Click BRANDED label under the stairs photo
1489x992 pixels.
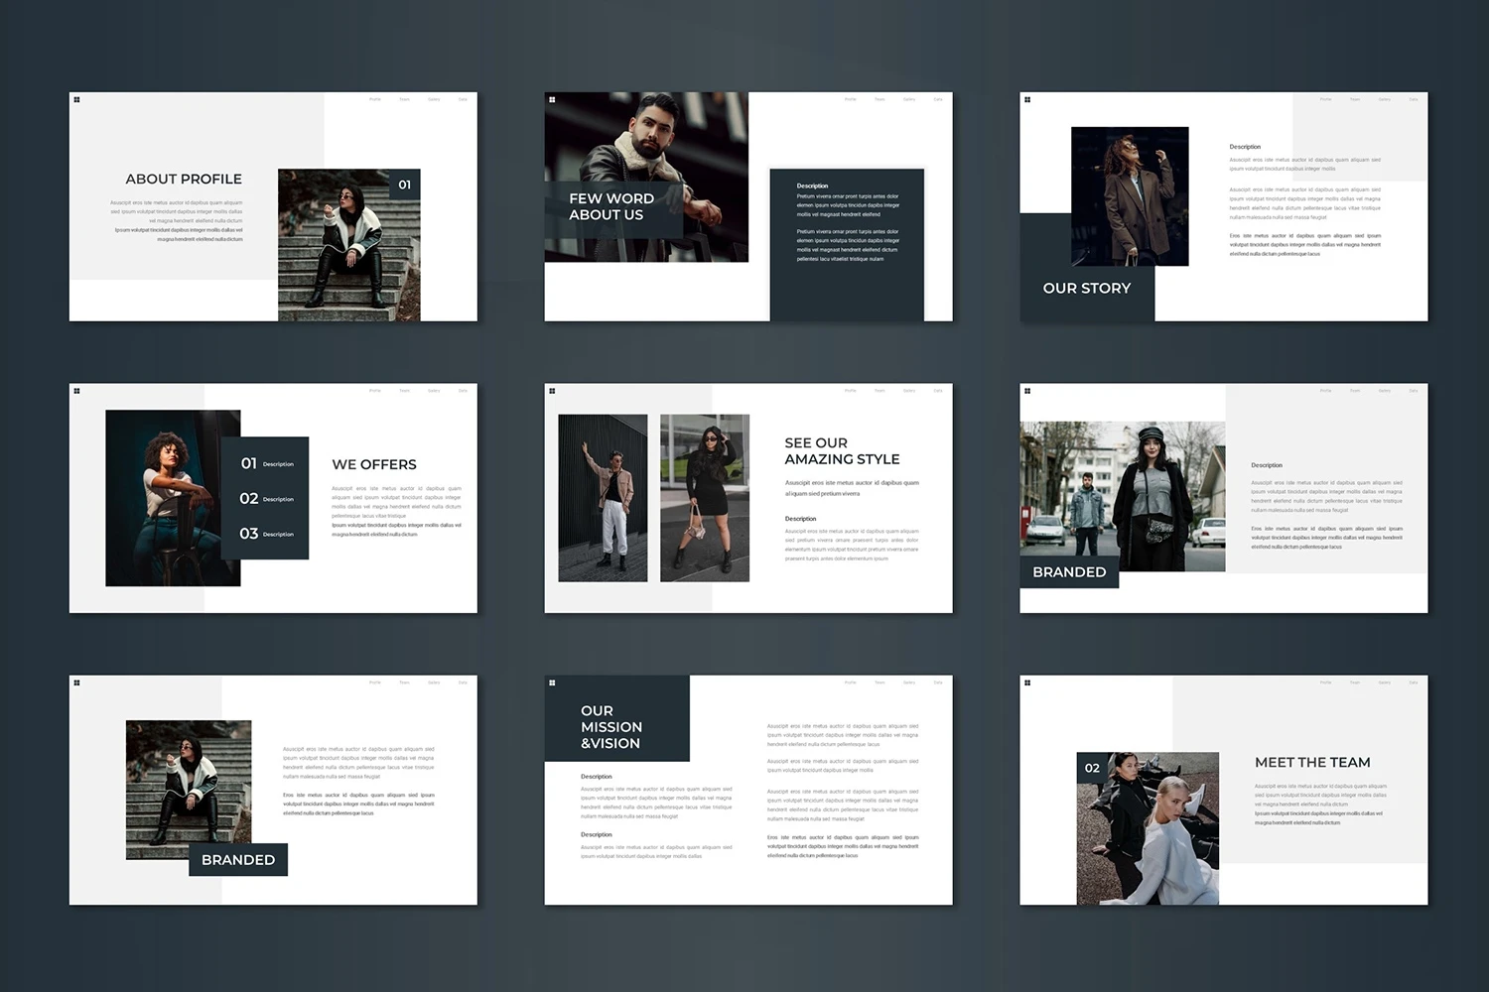point(238,860)
